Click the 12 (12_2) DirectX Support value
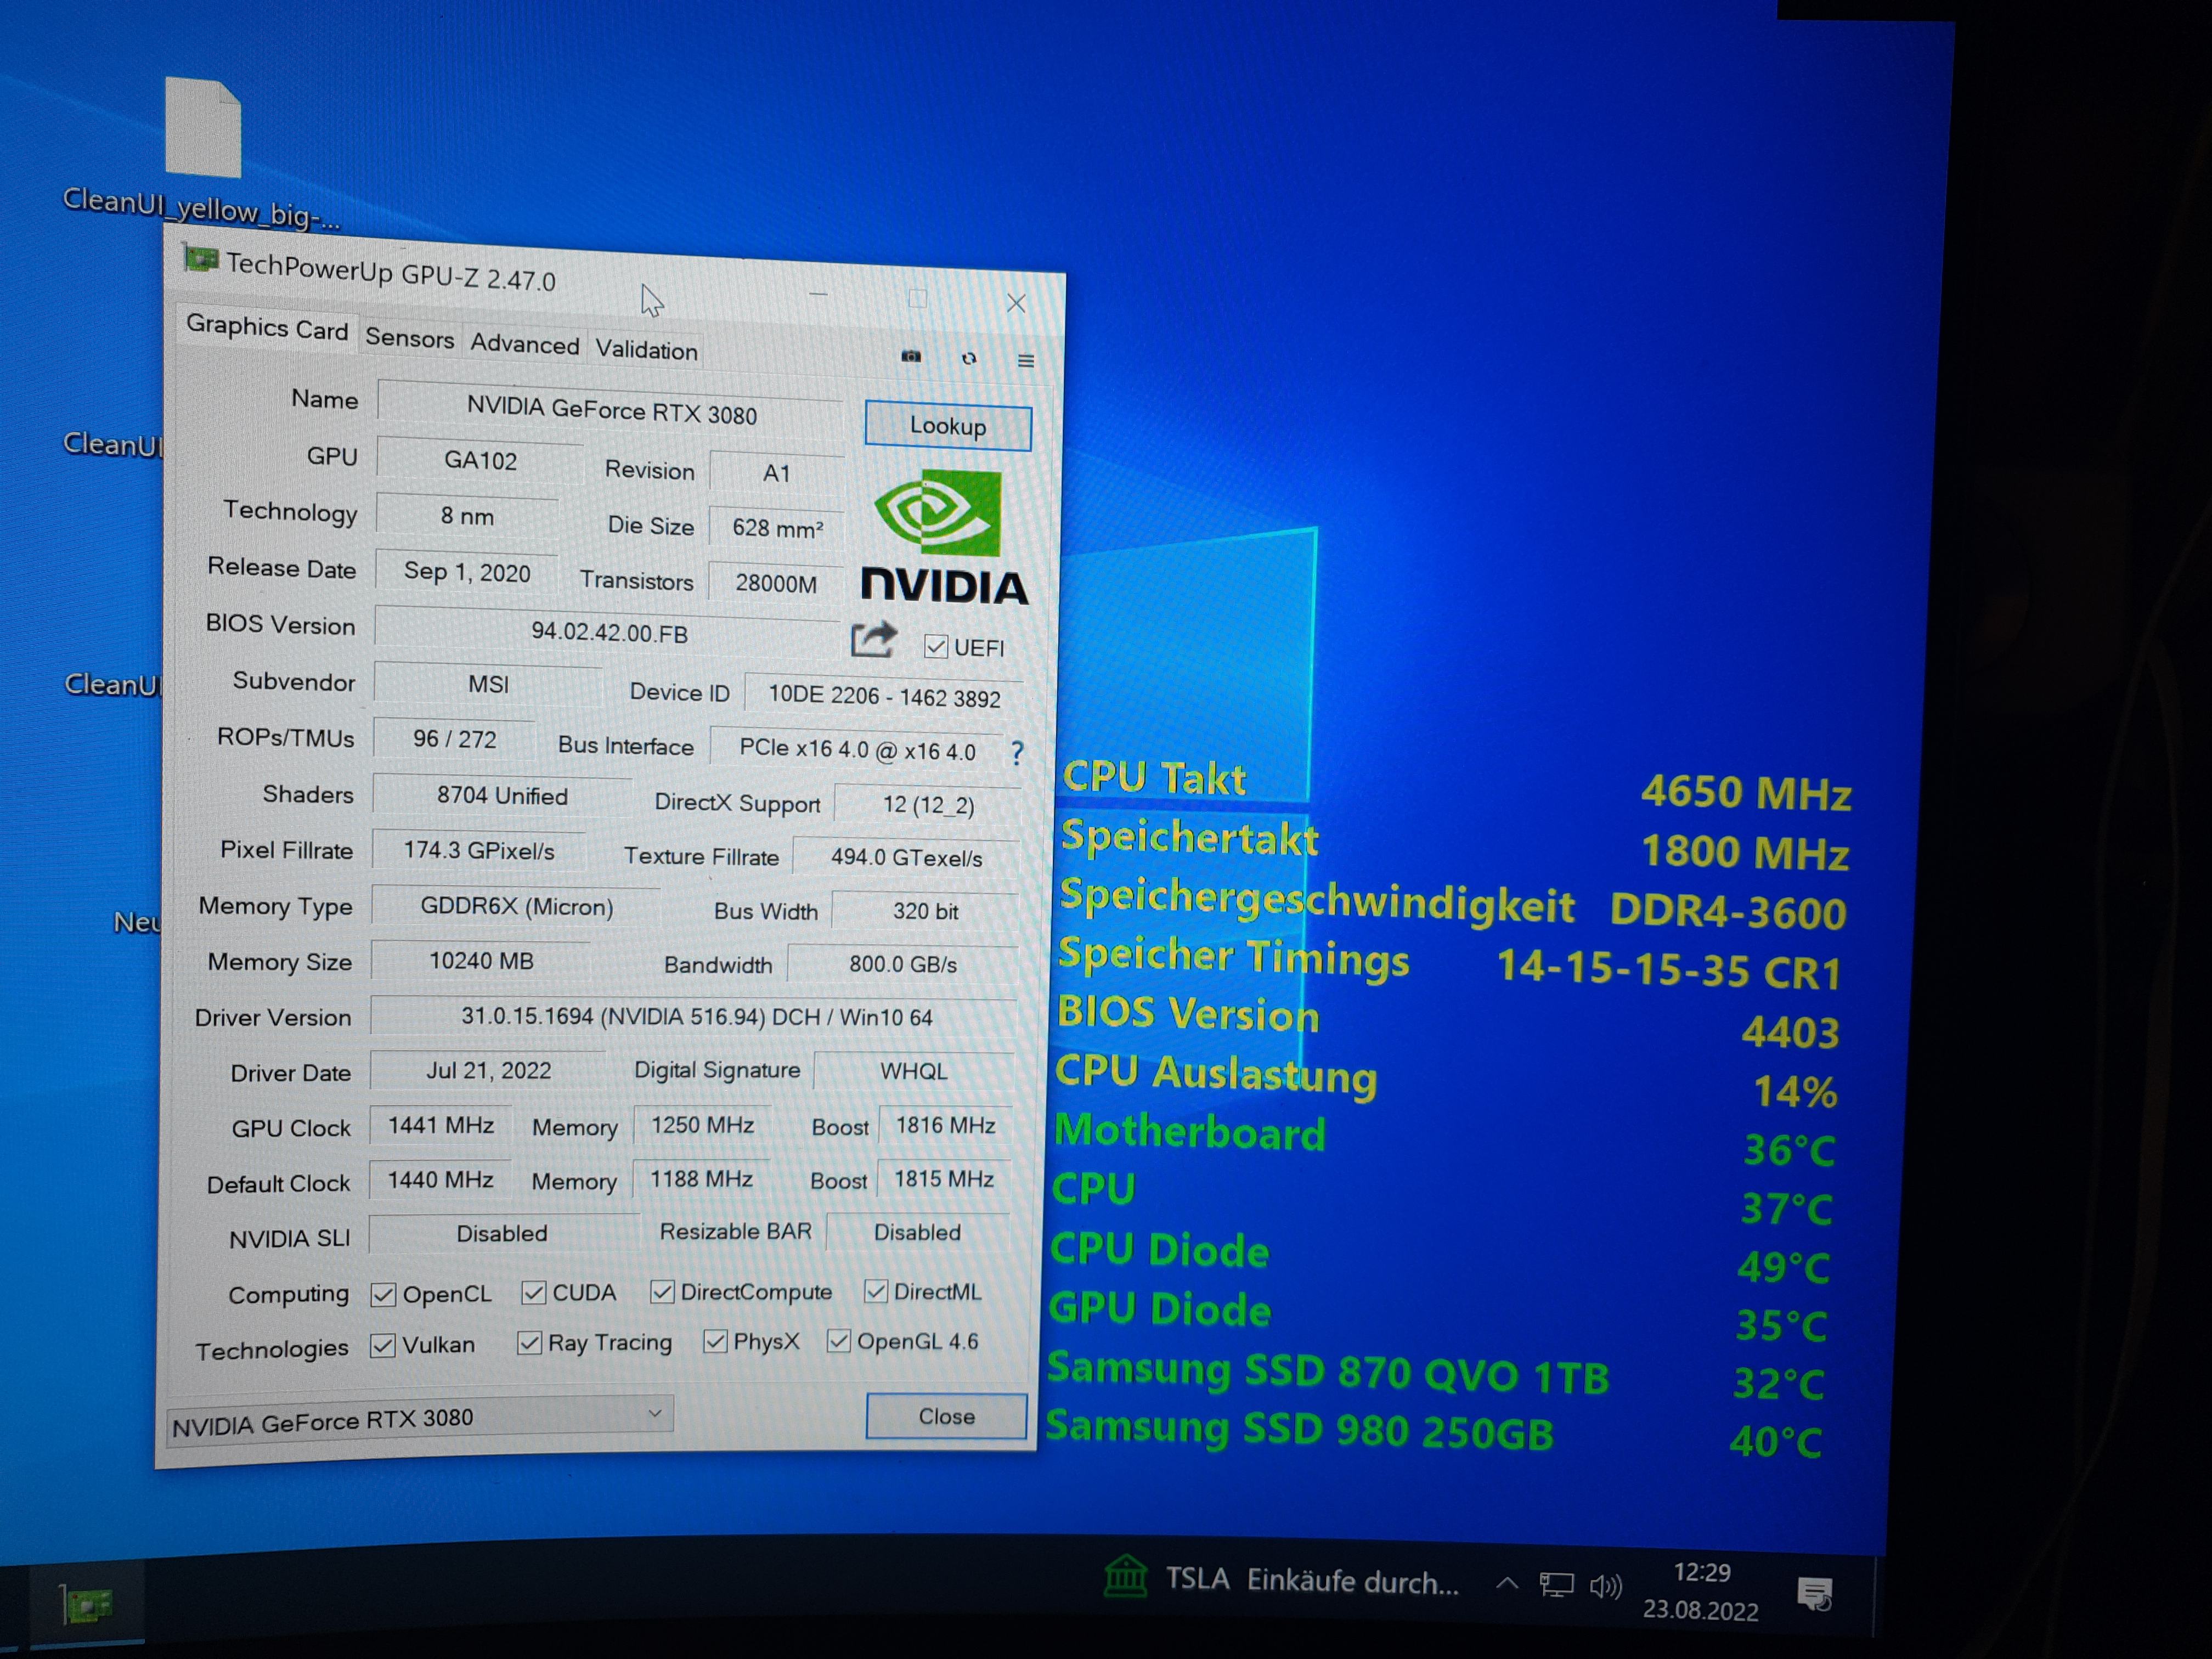The width and height of the screenshot is (2212, 1659). (927, 805)
